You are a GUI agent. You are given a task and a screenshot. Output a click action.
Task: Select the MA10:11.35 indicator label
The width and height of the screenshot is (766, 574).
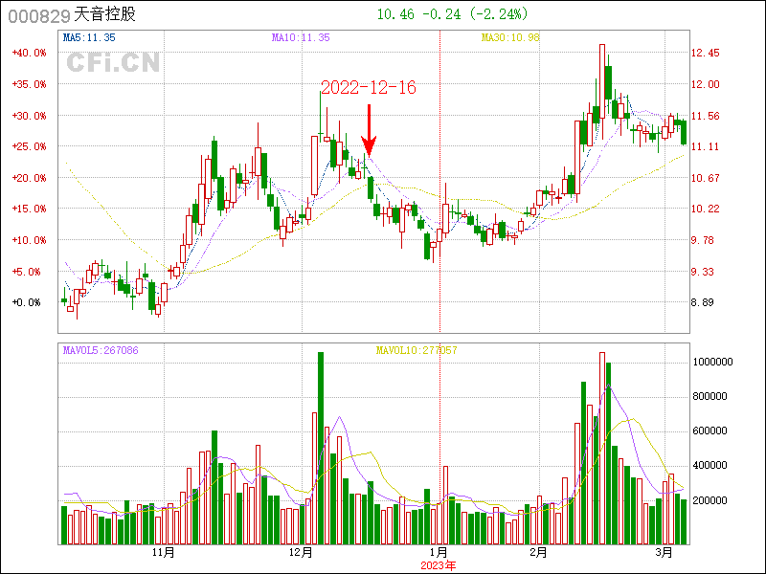pyautogui.click(x=301, y=38)
